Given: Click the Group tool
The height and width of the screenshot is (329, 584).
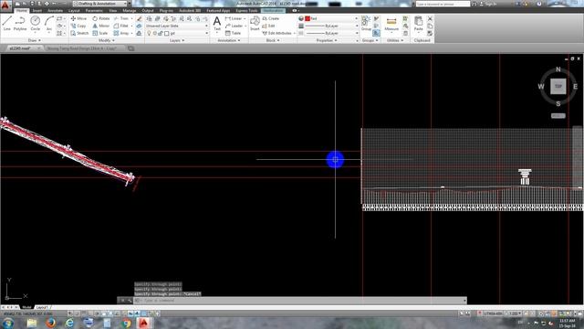Looking at the screenshot, I should pyautogui.click(x=366, y=23).
